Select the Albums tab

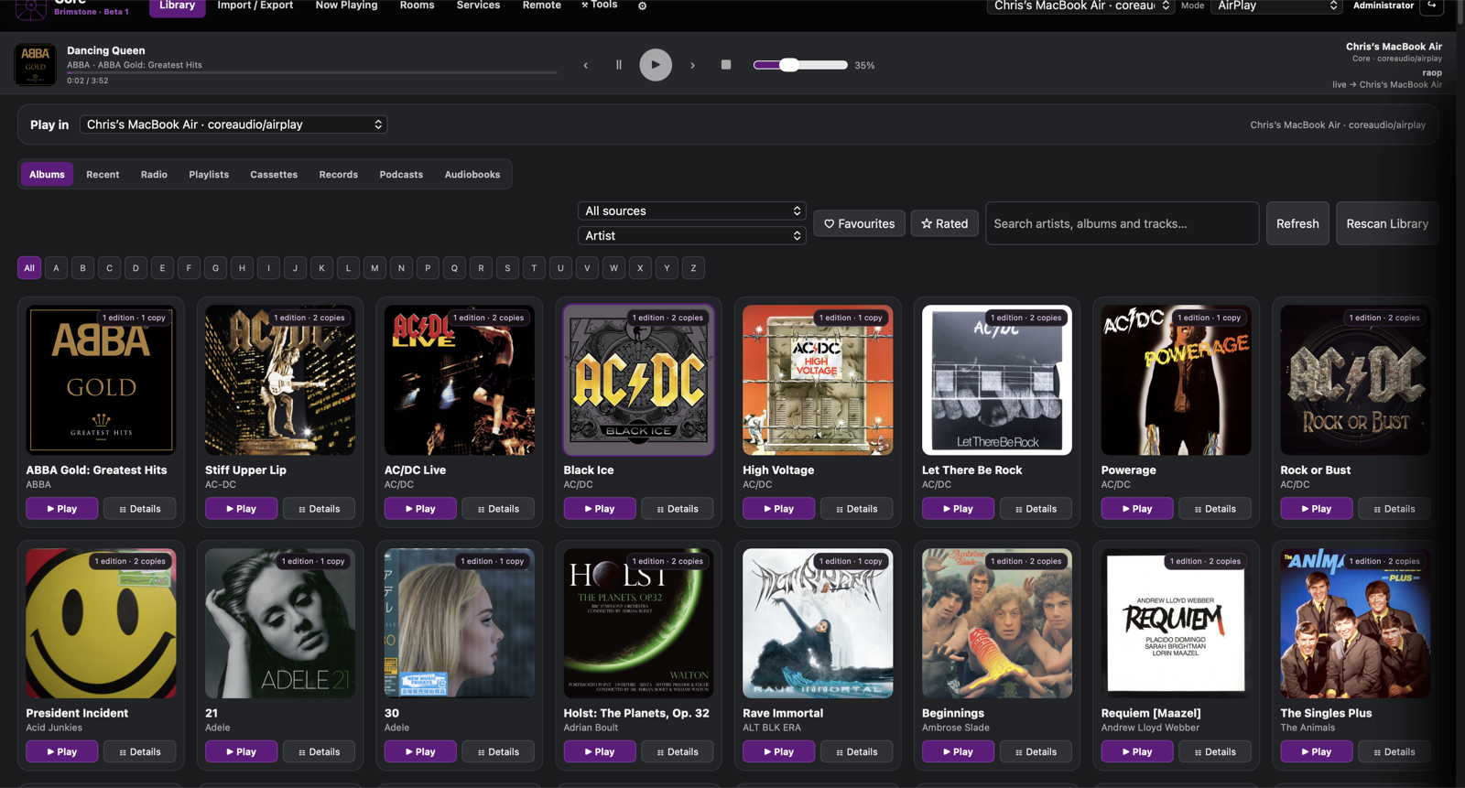tap(47, 174)
